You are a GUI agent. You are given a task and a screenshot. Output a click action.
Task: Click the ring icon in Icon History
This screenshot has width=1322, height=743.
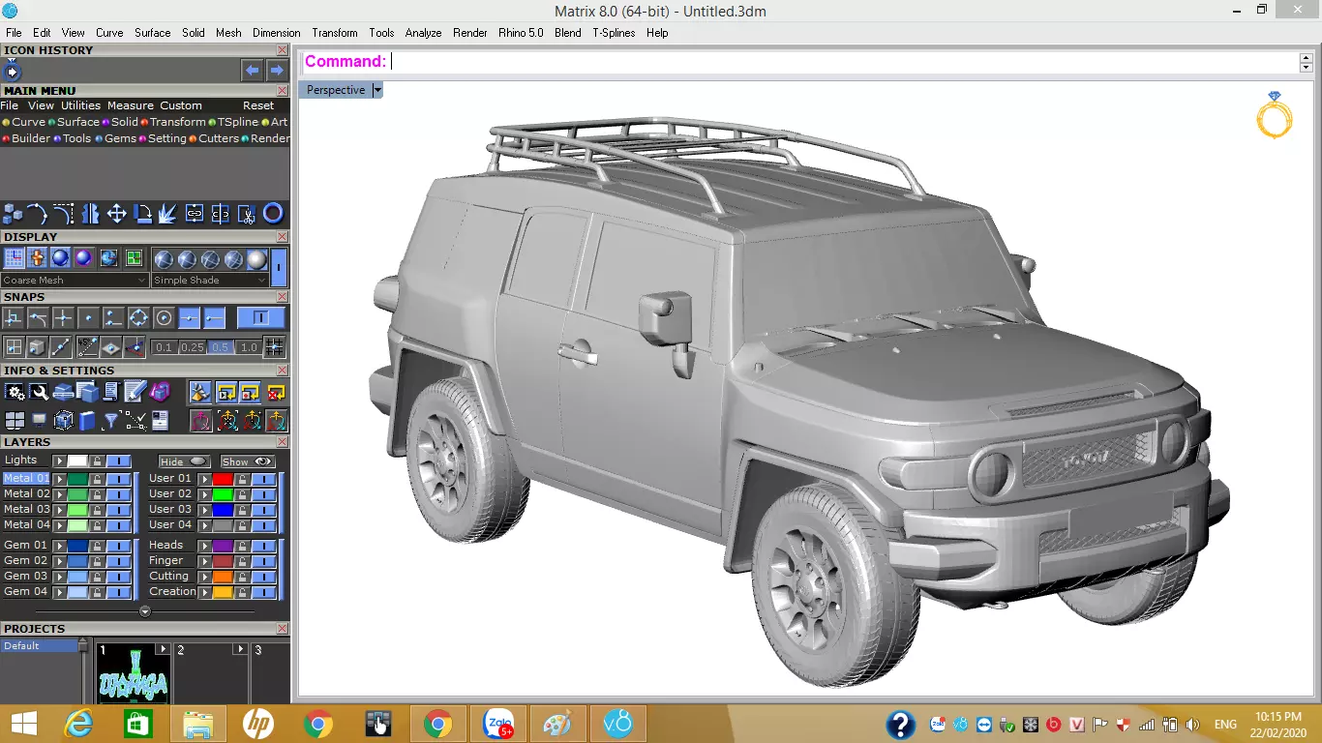[x=13, y=71]
